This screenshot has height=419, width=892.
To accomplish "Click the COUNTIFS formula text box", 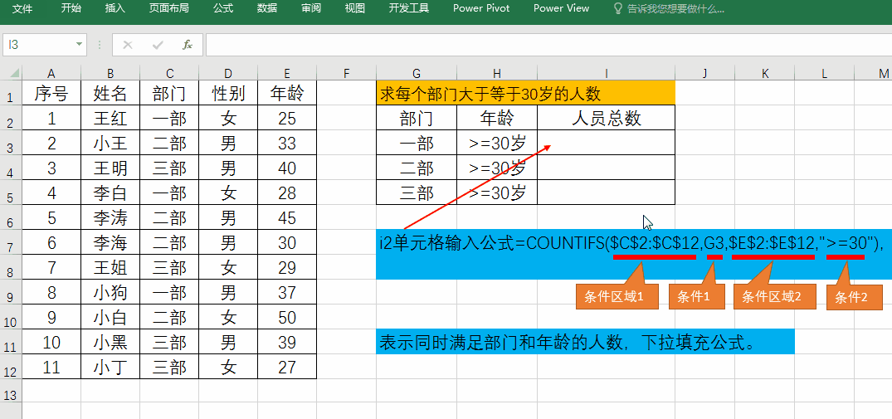I will click(634, 255).
